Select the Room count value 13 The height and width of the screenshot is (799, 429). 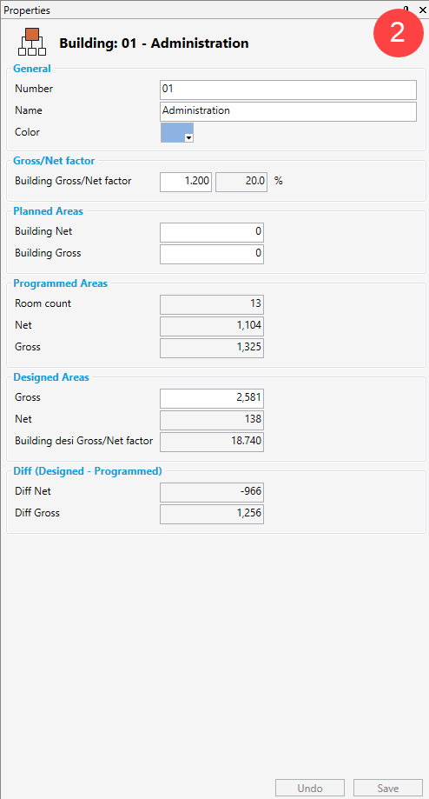[x=212, y=304]
